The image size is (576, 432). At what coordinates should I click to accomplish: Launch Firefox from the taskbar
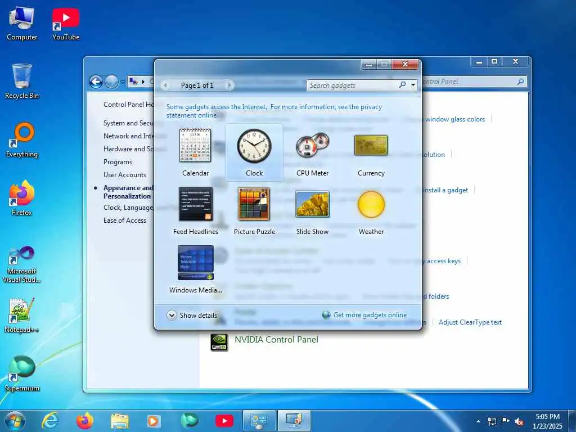85,421
